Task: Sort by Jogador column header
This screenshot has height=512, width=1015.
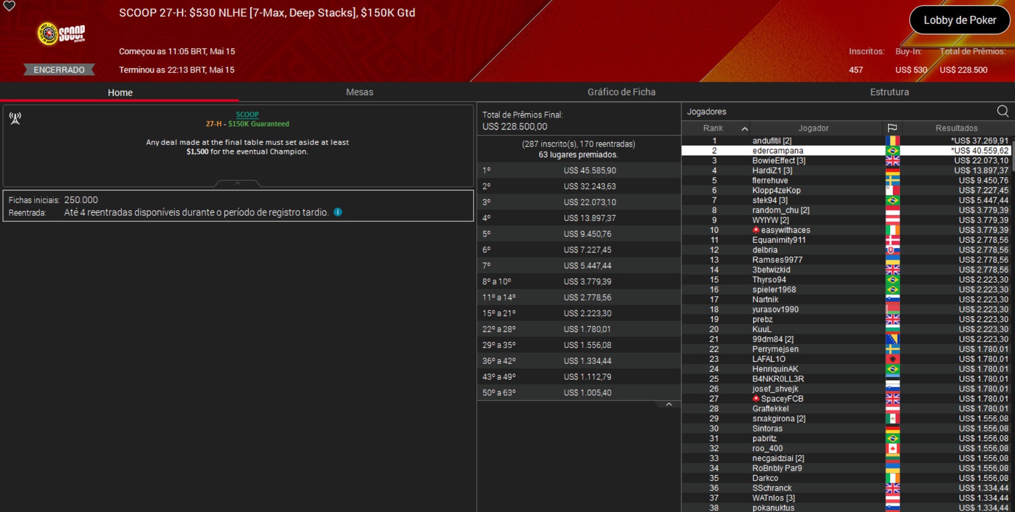Action: pyautogui.click(x=813, y=128)
